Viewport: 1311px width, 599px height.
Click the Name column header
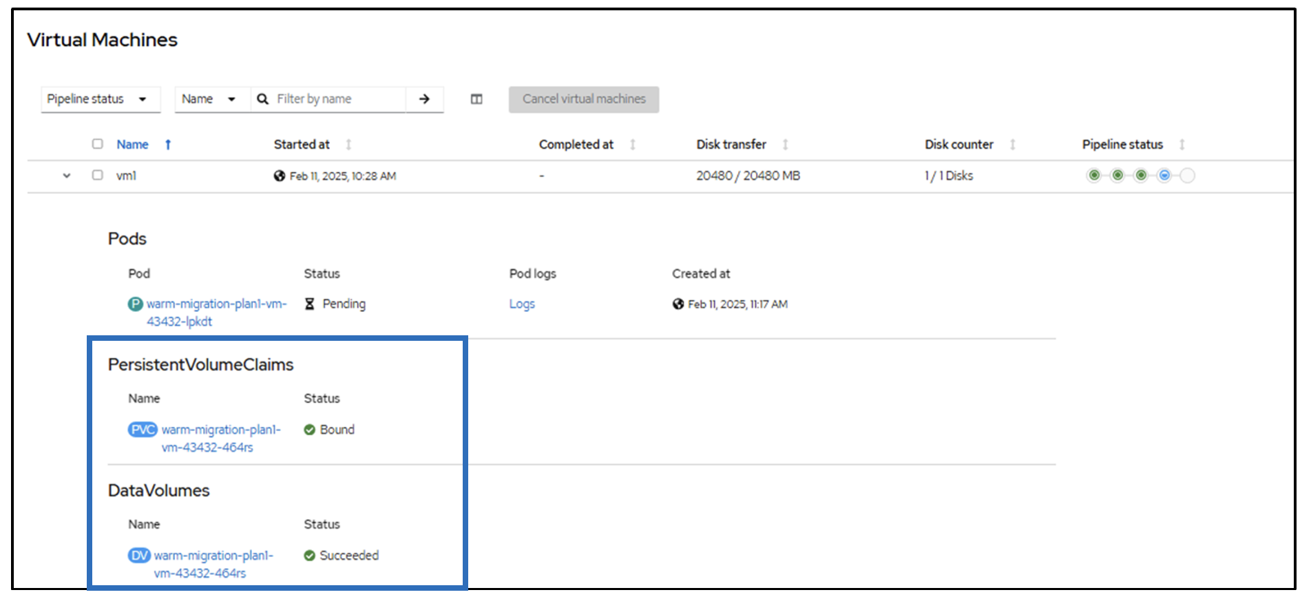point(132,145)
